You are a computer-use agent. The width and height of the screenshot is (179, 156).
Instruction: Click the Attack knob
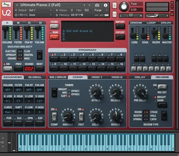click(x=96, y=92)
